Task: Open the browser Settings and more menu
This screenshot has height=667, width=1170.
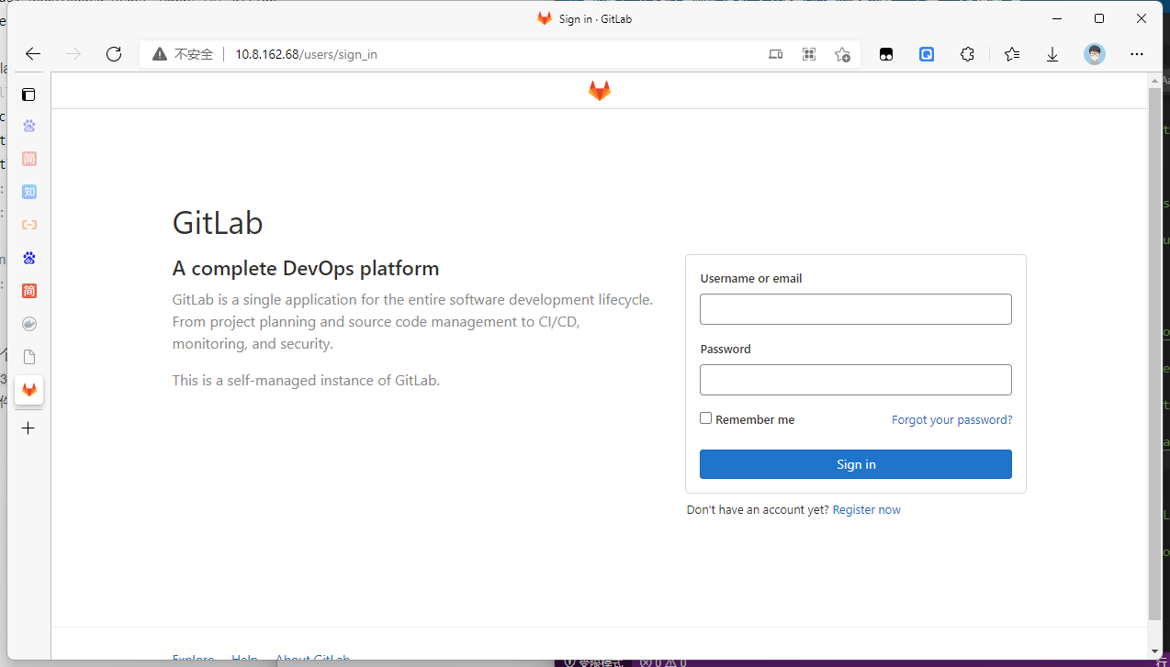Action: [1137, 54]
